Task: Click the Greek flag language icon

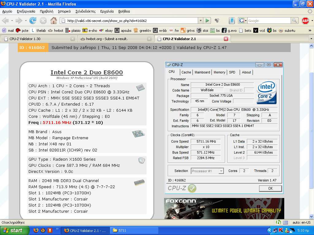Action: coord(285,222)
